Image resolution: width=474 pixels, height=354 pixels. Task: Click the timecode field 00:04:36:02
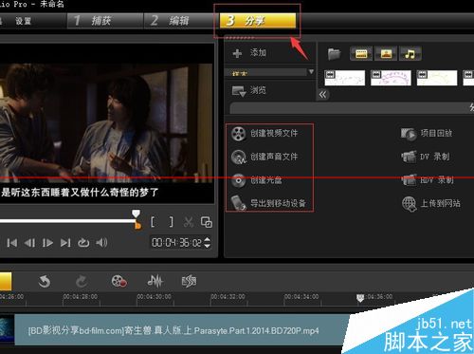pyautogui.click(x=176, y=243)
